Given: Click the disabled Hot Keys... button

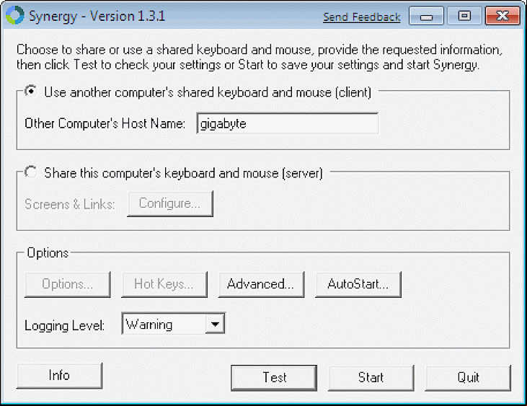Looking at the screenshot, I should pyautogui.click(x=164, y=284).
